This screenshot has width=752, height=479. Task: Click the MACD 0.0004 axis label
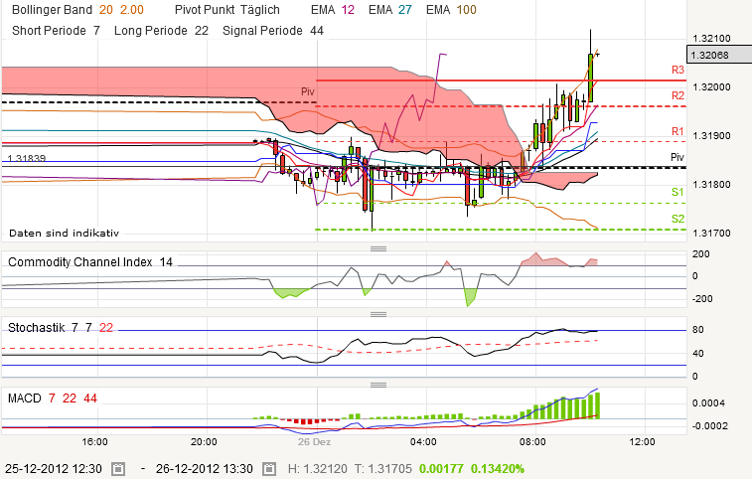coord(708,403)
